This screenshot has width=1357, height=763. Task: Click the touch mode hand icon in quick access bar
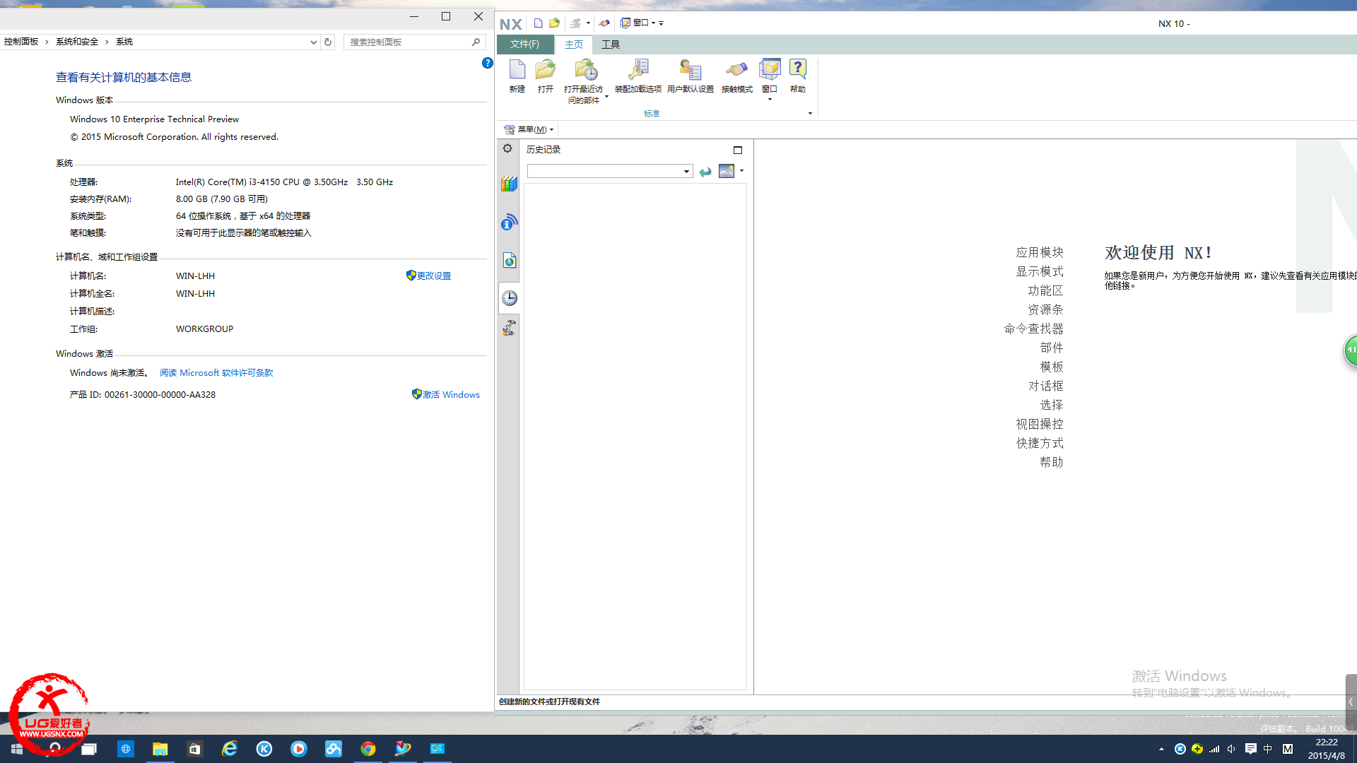pyautogui.click(x=604, y=23)
